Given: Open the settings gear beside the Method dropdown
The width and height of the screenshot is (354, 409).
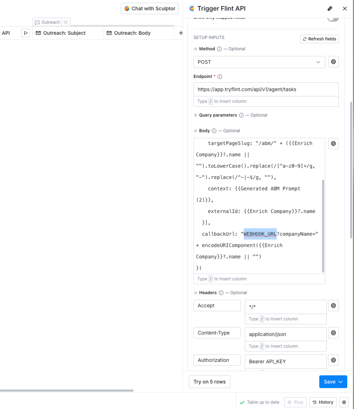Looking at the screenshot, I should coord(333,61).
